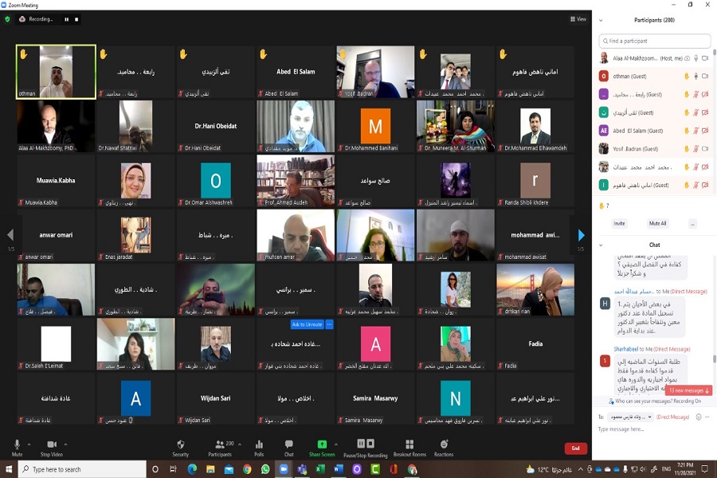The width and height of the screenshot is (717, 478).
Task: Click the Chat bubble in the toolbar
Action: click(289, 445)
